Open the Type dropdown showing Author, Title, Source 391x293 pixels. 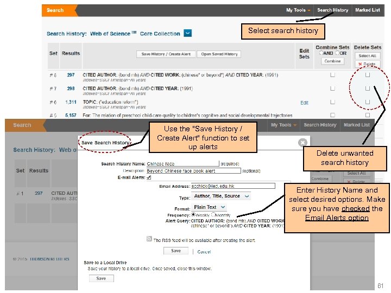[221, 196]
